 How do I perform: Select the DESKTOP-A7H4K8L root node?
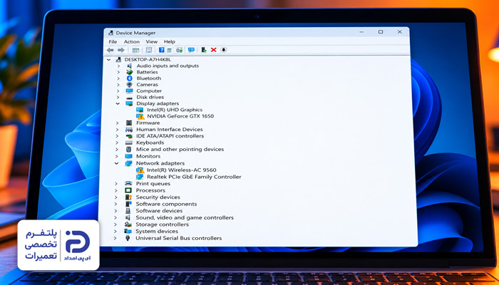pyautogui.click(x=148, y=59)
